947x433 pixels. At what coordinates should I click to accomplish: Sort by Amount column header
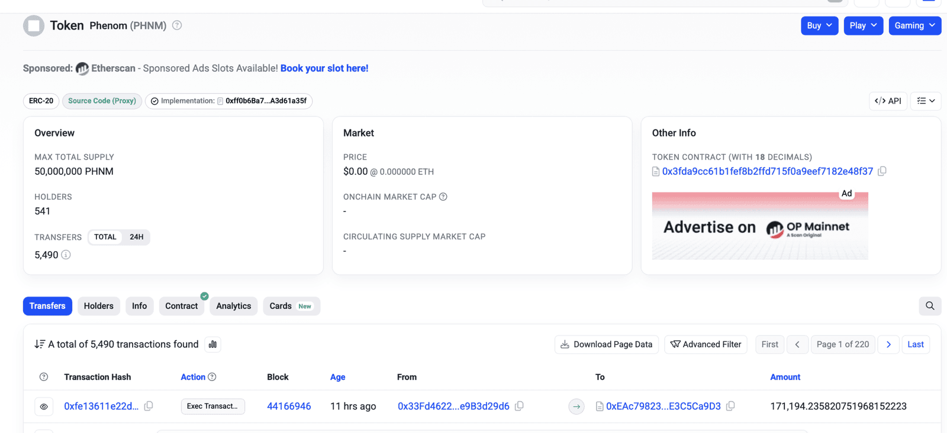pos(785,377)
